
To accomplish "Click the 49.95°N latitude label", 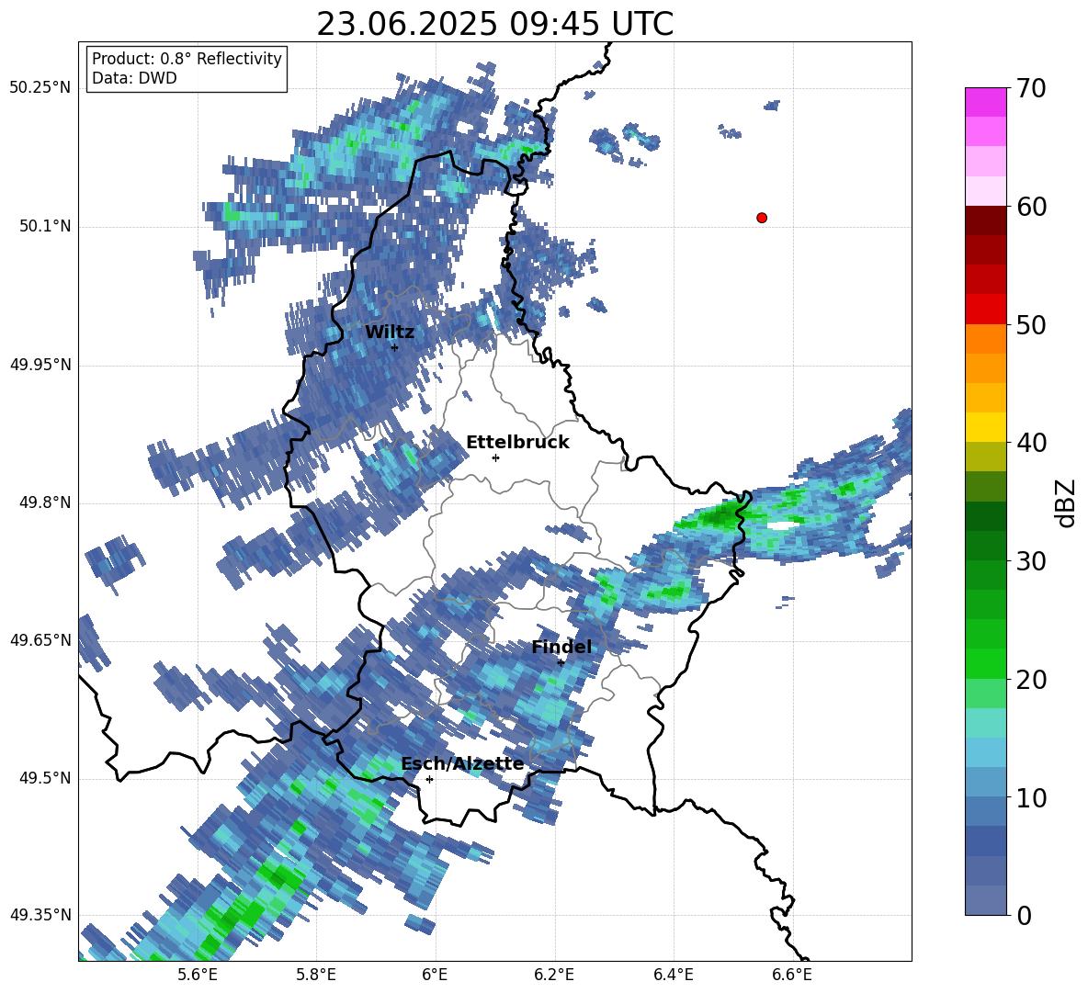I will click(x=40, y=365).
